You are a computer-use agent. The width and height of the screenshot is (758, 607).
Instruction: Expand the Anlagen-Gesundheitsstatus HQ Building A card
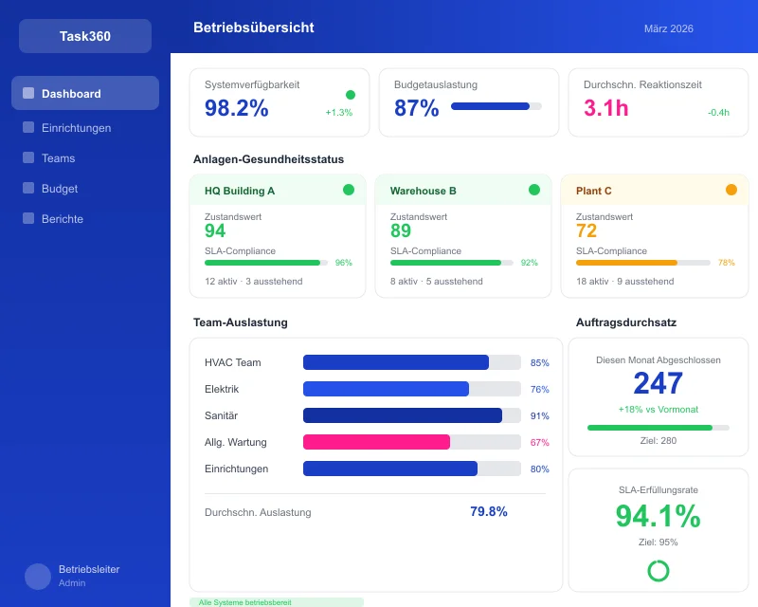pyautogui.click(x=277, y=235)
